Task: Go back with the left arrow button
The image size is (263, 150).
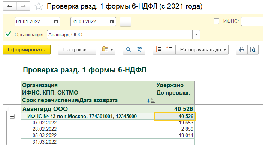Action: pos(10,6)
